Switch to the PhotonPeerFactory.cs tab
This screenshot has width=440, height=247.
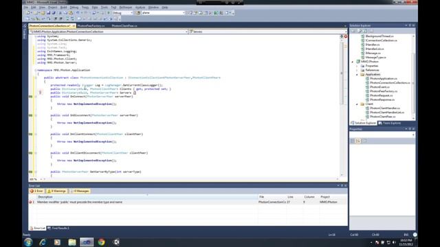91,26
